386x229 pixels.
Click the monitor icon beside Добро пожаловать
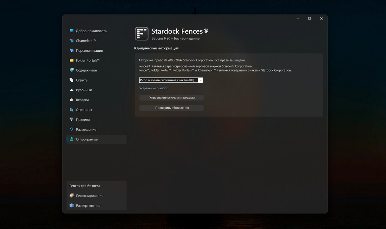[72, 31]
